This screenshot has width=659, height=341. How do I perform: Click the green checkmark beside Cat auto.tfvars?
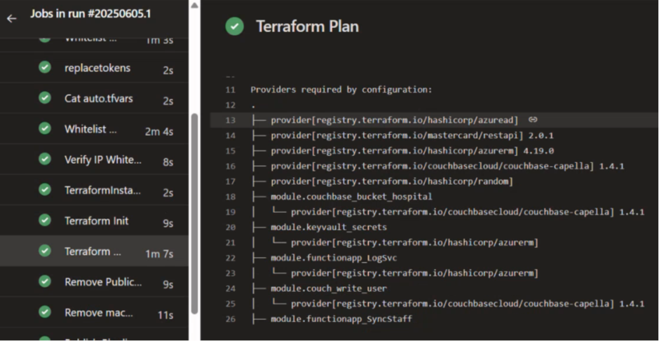pyautogui.click(x=45, y=99)
